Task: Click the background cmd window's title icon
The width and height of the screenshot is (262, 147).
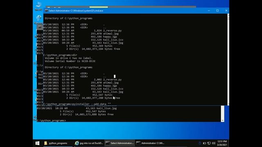Action: (40, 27)
